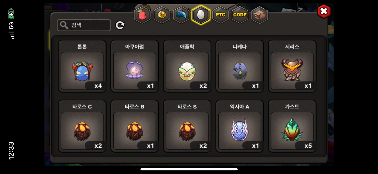Open the ETC items tab
The width and height of the screenshot is (378, 174).
point(220,15)
